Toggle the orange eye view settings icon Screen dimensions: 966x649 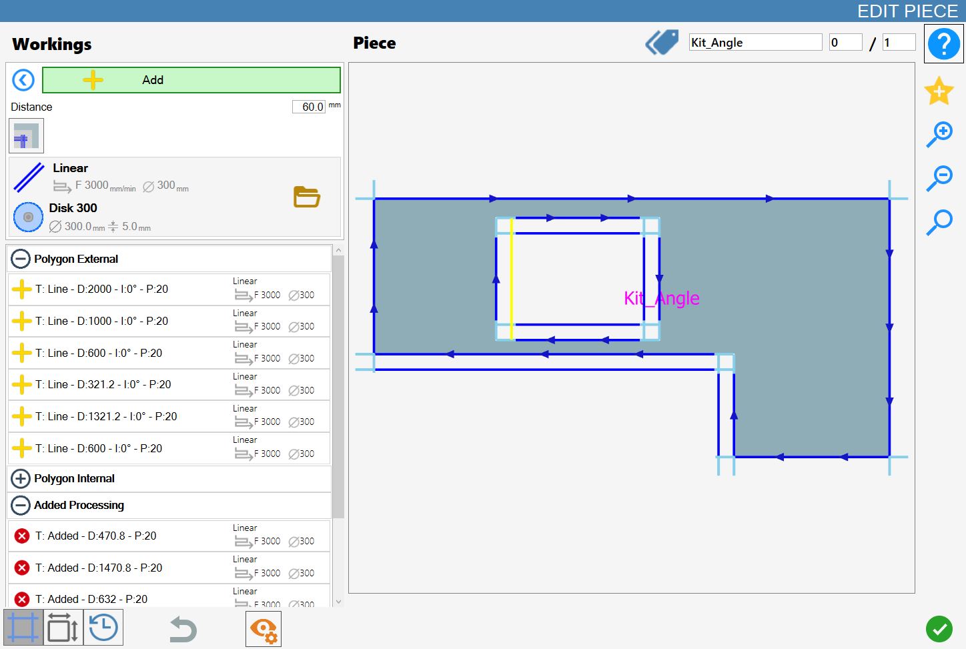[264, 629]
